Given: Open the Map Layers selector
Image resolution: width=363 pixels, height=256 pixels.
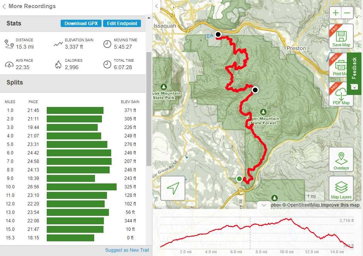Looking at the screenshot, I should (x=341, y=188).
